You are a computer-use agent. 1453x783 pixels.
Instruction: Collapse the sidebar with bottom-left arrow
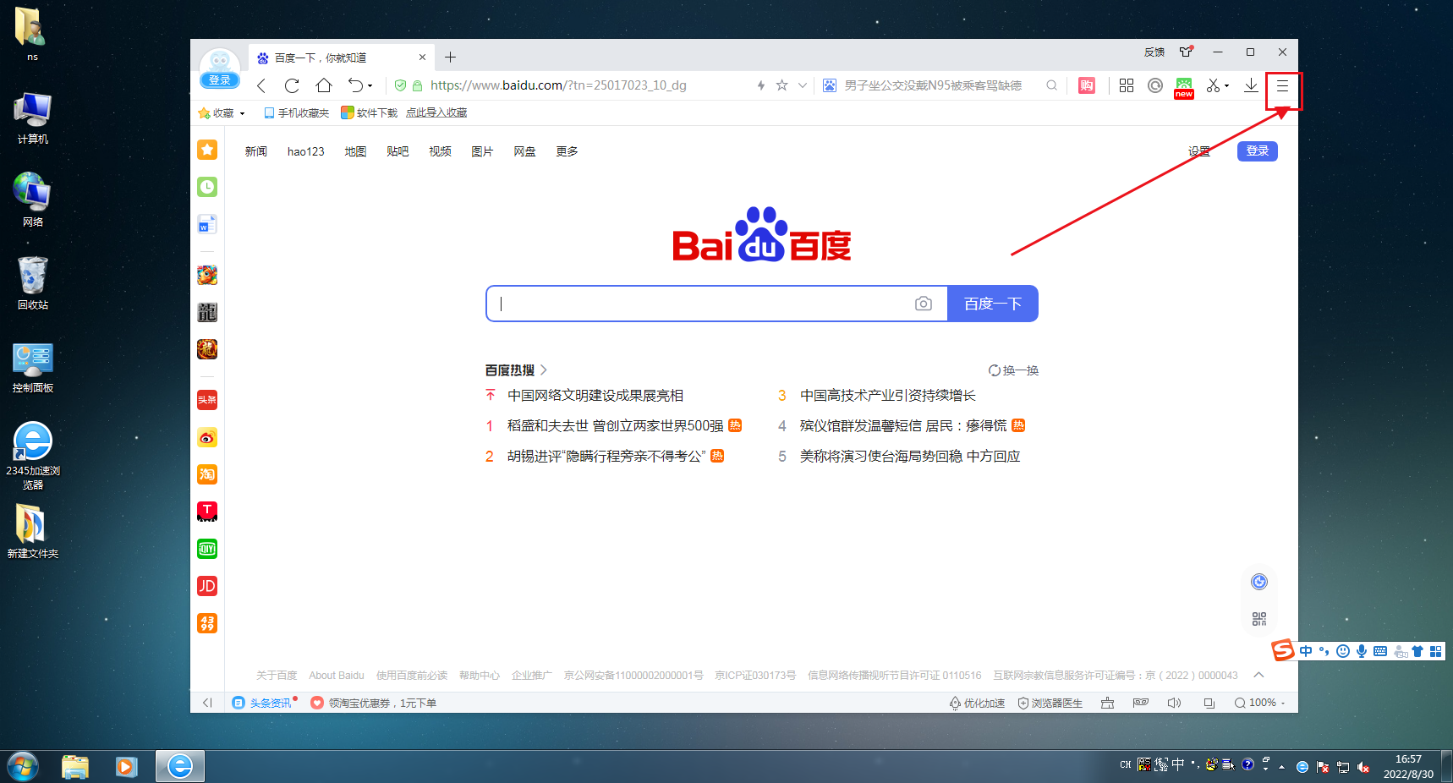(207, 703)
